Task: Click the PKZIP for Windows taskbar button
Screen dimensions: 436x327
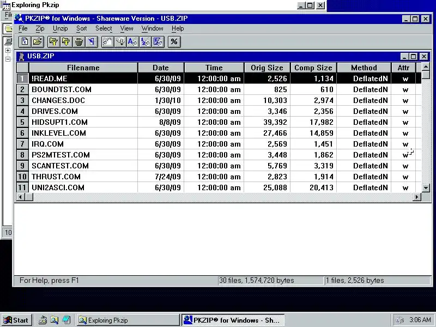Action: click(233, 320)
